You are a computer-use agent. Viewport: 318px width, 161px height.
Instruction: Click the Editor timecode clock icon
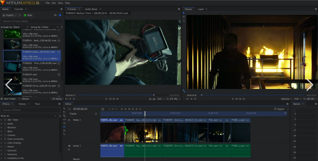69,109
